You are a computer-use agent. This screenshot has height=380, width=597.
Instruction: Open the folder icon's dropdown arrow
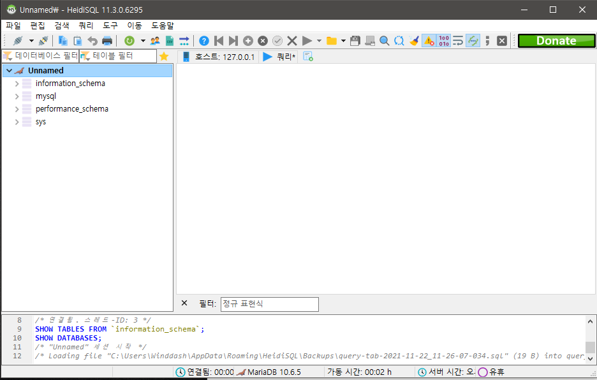(x=343, y=41)
